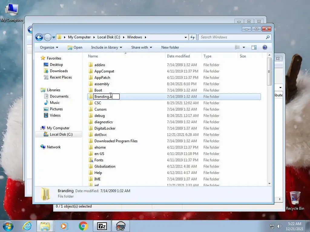Viewport: 310px width, 232px height.
Task: Select Downloaded Program Files folder
Action: [x=116, y=141]
